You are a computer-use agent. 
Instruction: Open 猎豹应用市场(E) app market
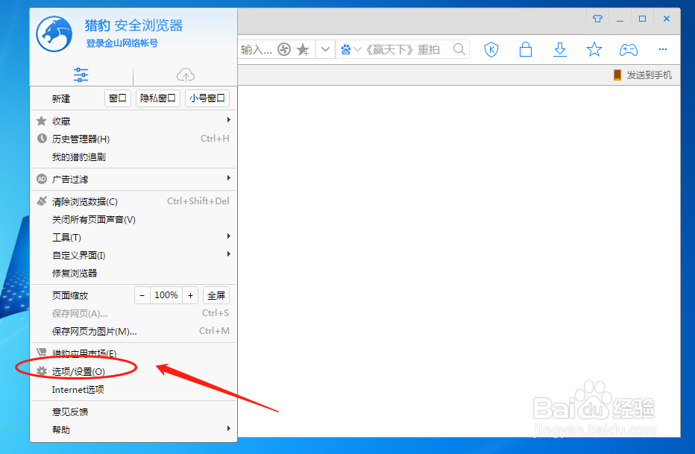point(133,353)
